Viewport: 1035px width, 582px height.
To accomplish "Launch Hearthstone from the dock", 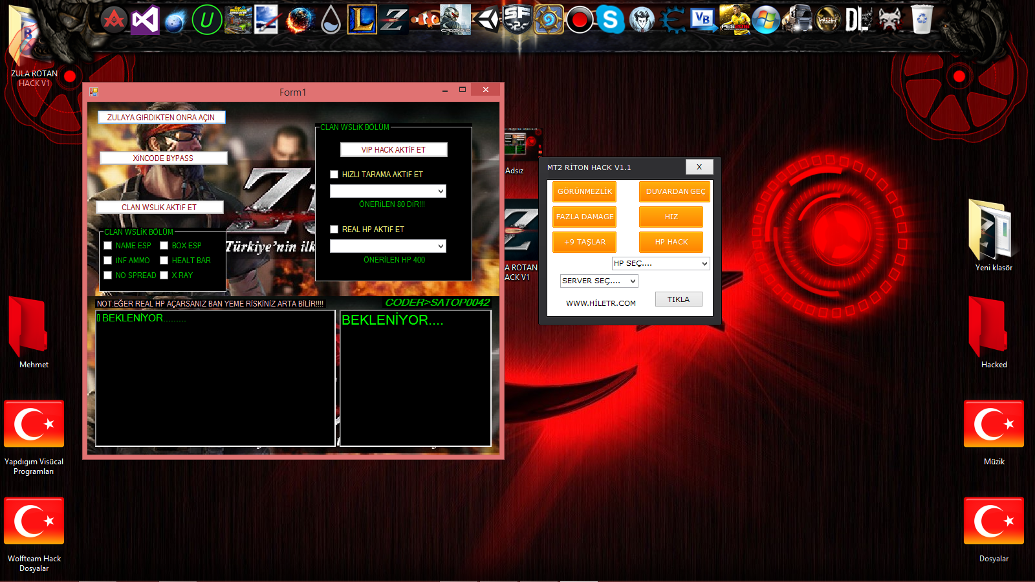I will (549, 20).
